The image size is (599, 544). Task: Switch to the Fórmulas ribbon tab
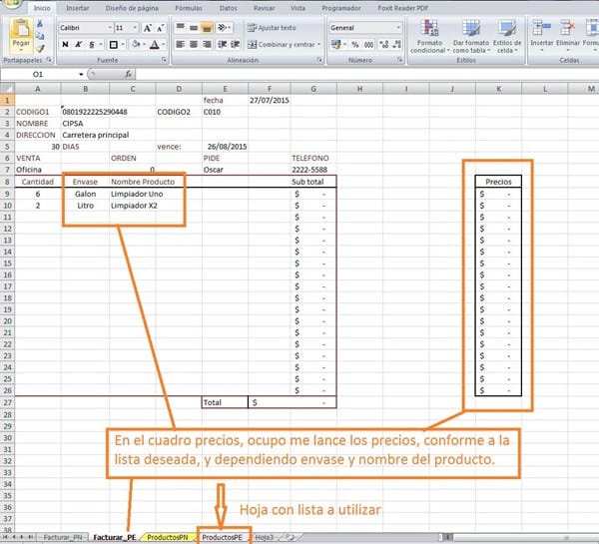click(188, 7)
